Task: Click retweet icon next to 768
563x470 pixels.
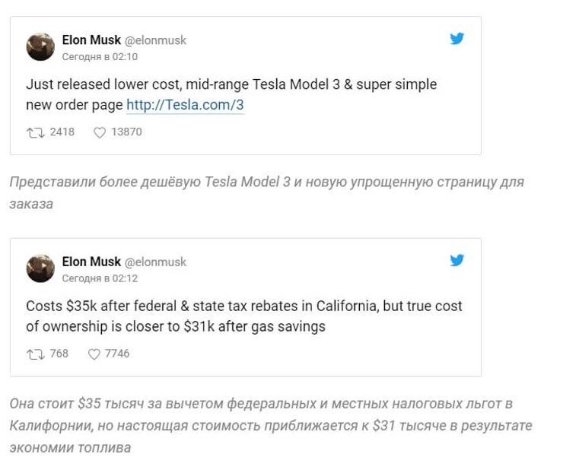Action: (35, 354)
